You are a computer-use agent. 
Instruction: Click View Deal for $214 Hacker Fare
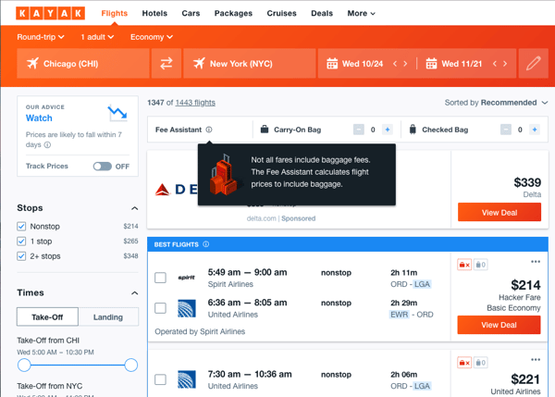point(499,325)
